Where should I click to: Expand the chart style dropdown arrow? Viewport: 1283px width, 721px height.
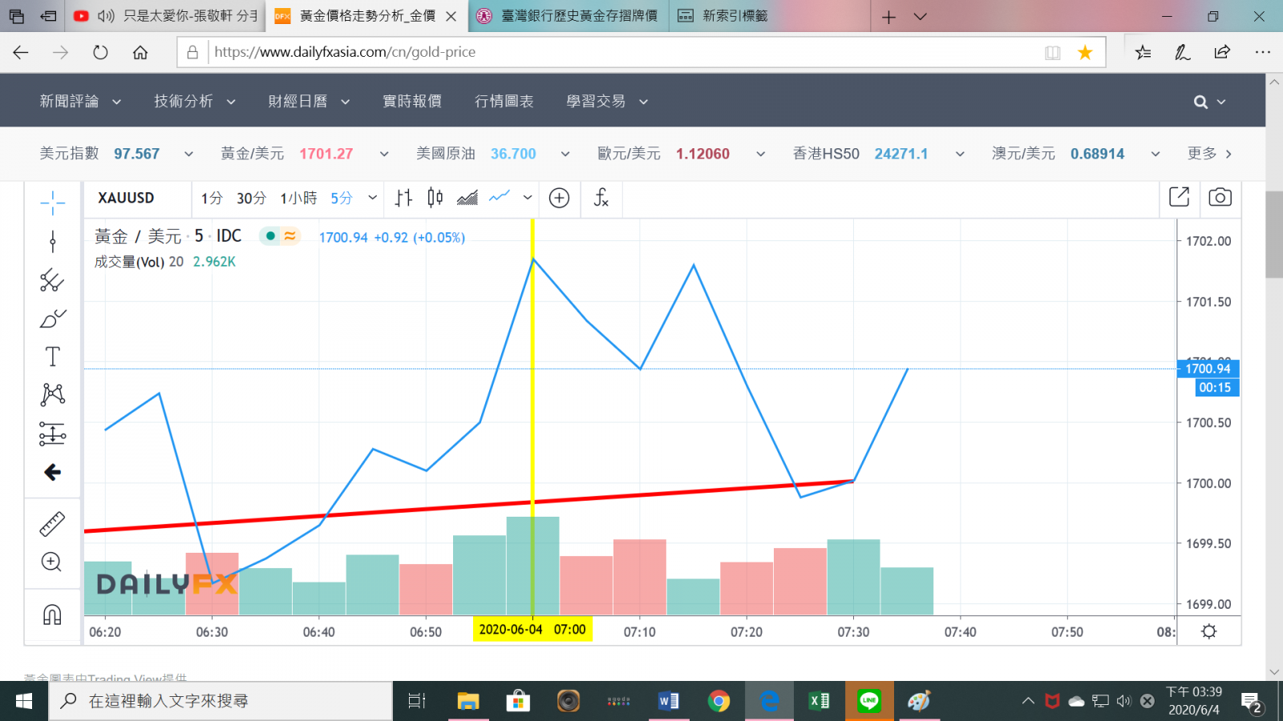click(x=527, y=198)
